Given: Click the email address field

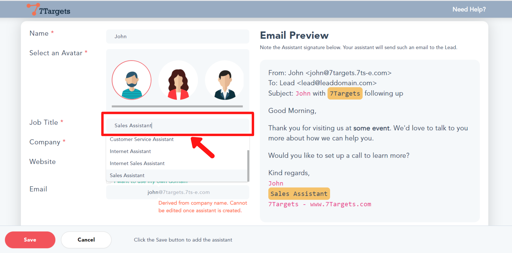Looking at the screenshot, I should [178, 192].
